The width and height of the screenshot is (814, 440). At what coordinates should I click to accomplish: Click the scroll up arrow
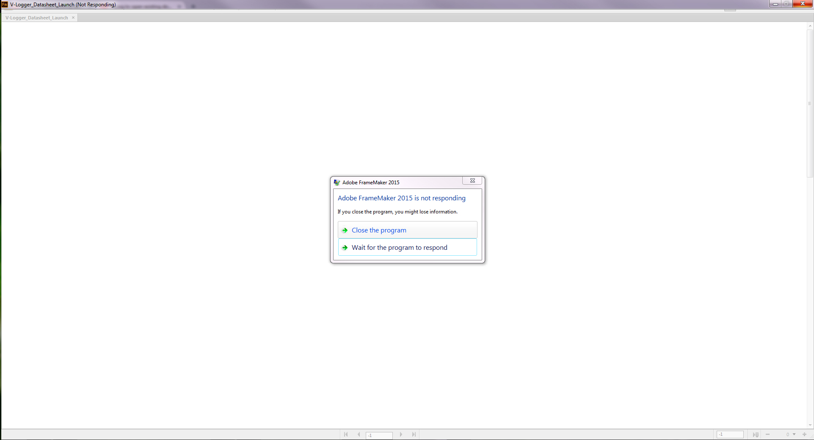pyautogui.click(x=810, y=26)
